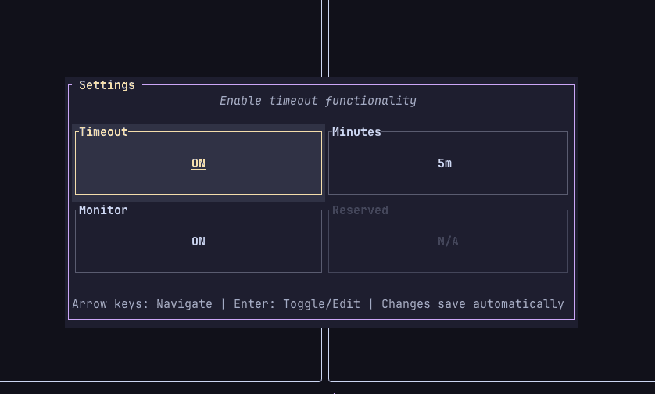This screenshot has height=394, width=655.
Task: Click the greyed-out Reserved label
Action: [x=360, y=210]
